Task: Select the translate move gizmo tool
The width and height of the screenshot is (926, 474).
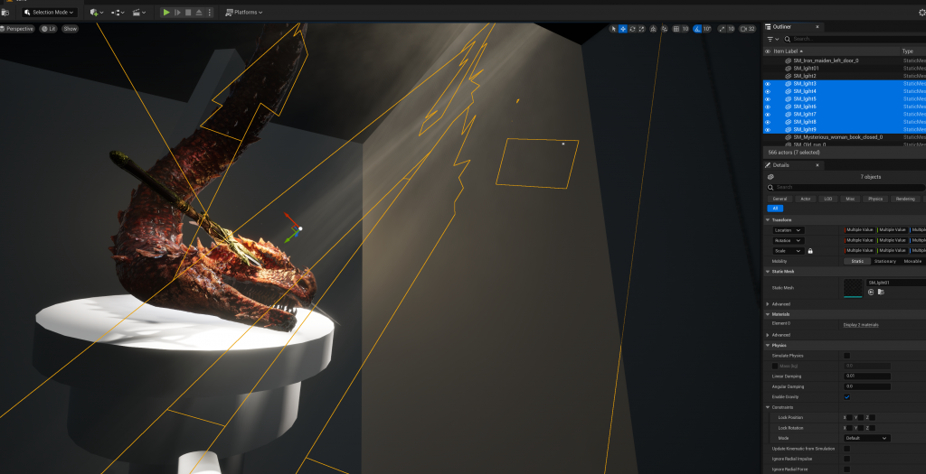Action: (622, 29)
